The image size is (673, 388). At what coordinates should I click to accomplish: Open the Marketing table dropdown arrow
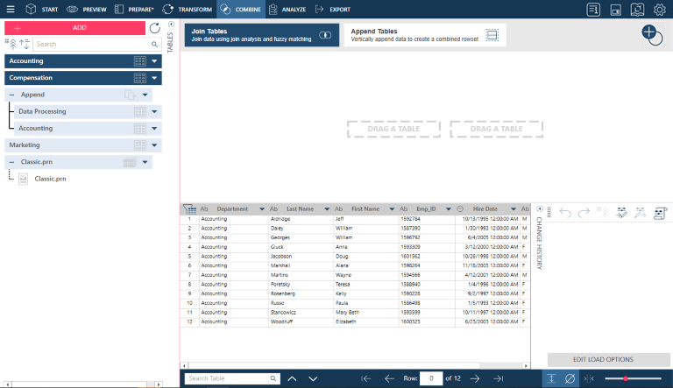click(154, 145)
